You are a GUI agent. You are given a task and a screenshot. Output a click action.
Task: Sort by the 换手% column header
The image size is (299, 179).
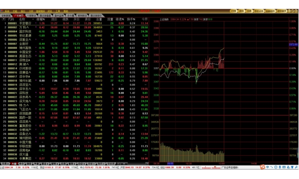(x=131, y=19)
